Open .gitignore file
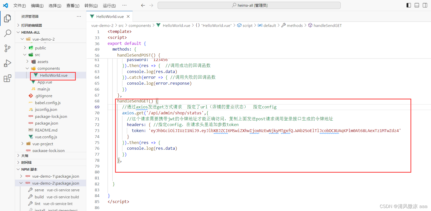Viewport: 431px width, 211px height. (51, 96)
